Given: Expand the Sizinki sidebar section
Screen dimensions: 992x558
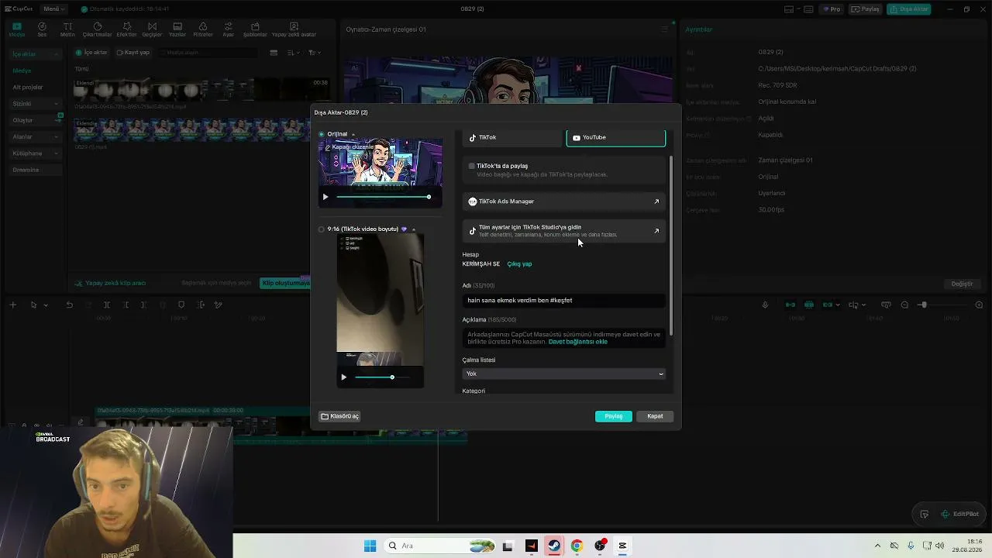Looking at the screenshot, I should (x=36, y=104).
